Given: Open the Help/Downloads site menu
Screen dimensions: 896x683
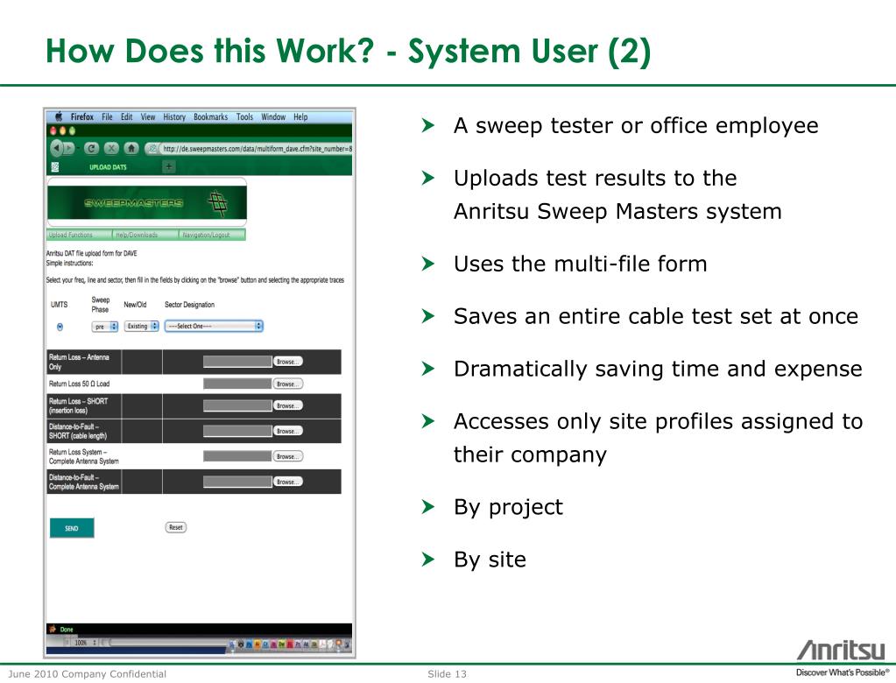Looking at the screenshot, I should pos(145,235).
